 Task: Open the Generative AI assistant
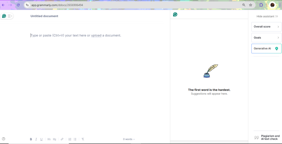[x=266, y=49]
